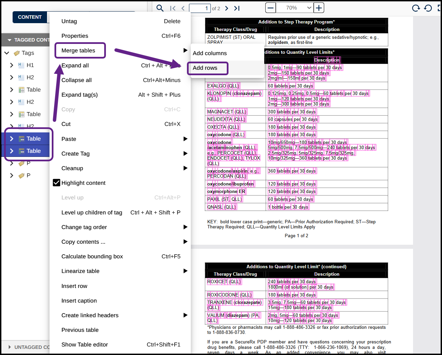442x355 pixels.
Task: Open the Change tag order submenu
Action: (121, 227)
